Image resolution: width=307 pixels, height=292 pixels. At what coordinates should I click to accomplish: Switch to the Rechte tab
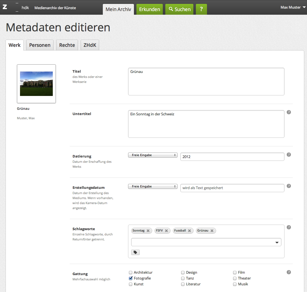click(67, 45)
